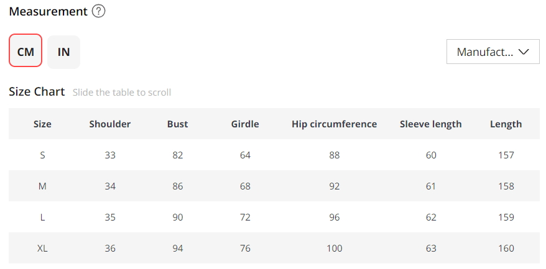Click the Bust column header
546x269 pixels.
pyautogui.click(x=178, y=124)
